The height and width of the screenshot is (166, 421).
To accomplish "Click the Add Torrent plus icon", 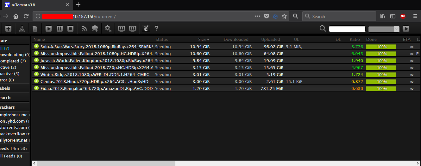I will 9,29.
